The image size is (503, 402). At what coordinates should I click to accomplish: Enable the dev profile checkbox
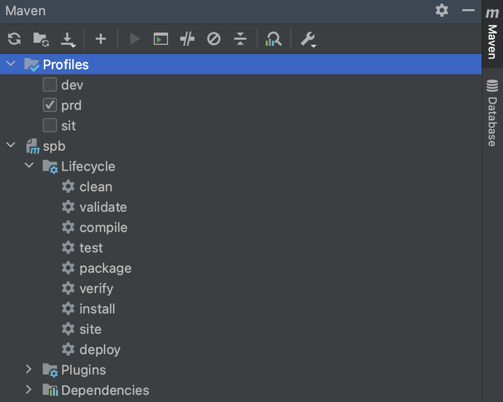coord(50,84)
